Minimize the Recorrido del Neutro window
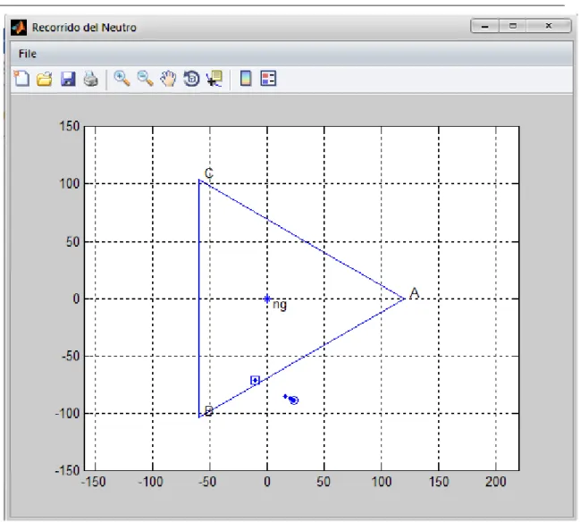The height and width of the screenshot is (522, 580). pos(485,26)
